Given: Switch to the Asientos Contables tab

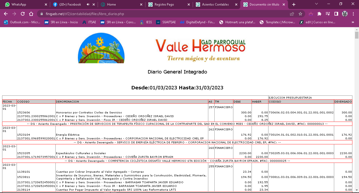Looking at the screenshot, I should [215, 4].
